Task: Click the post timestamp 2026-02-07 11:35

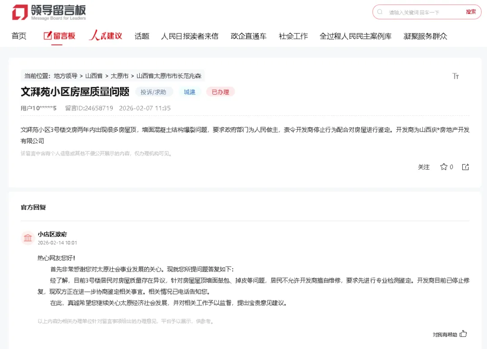Action: pos(145,108)
